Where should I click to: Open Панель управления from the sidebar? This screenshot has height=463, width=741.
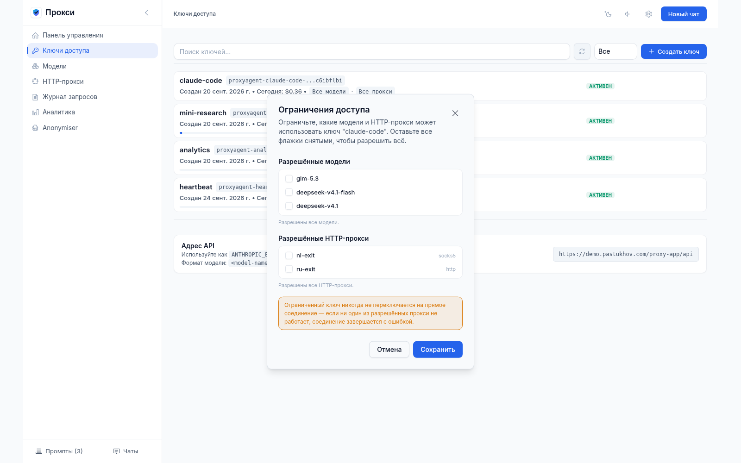click(92, 35)
